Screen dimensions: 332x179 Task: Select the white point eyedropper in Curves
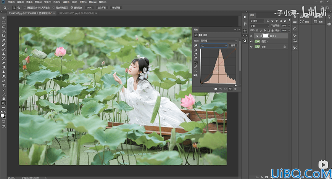coord(196,58)
